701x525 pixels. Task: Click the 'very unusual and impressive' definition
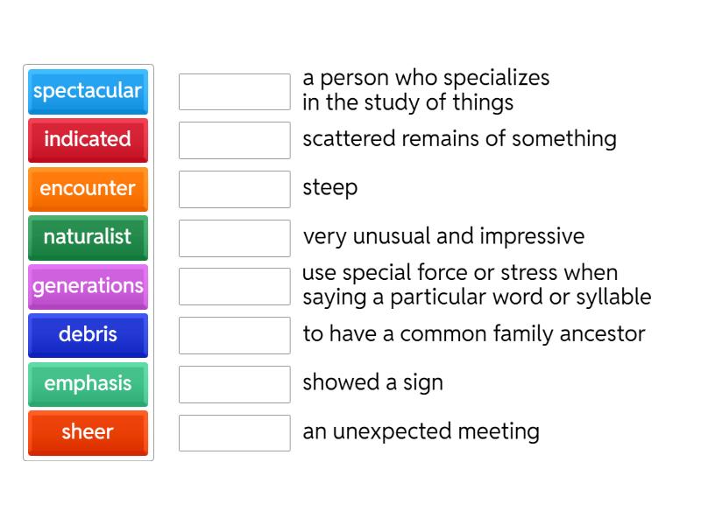(443, 237)
